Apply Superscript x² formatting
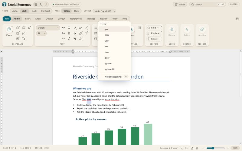The image size is (242, 151). click(x=80, y=28)
